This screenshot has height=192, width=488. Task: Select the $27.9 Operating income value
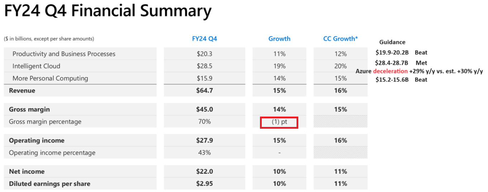[x=204, y=141]
